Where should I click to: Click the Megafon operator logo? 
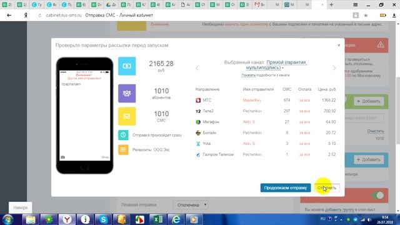click(x=198, y=122)
